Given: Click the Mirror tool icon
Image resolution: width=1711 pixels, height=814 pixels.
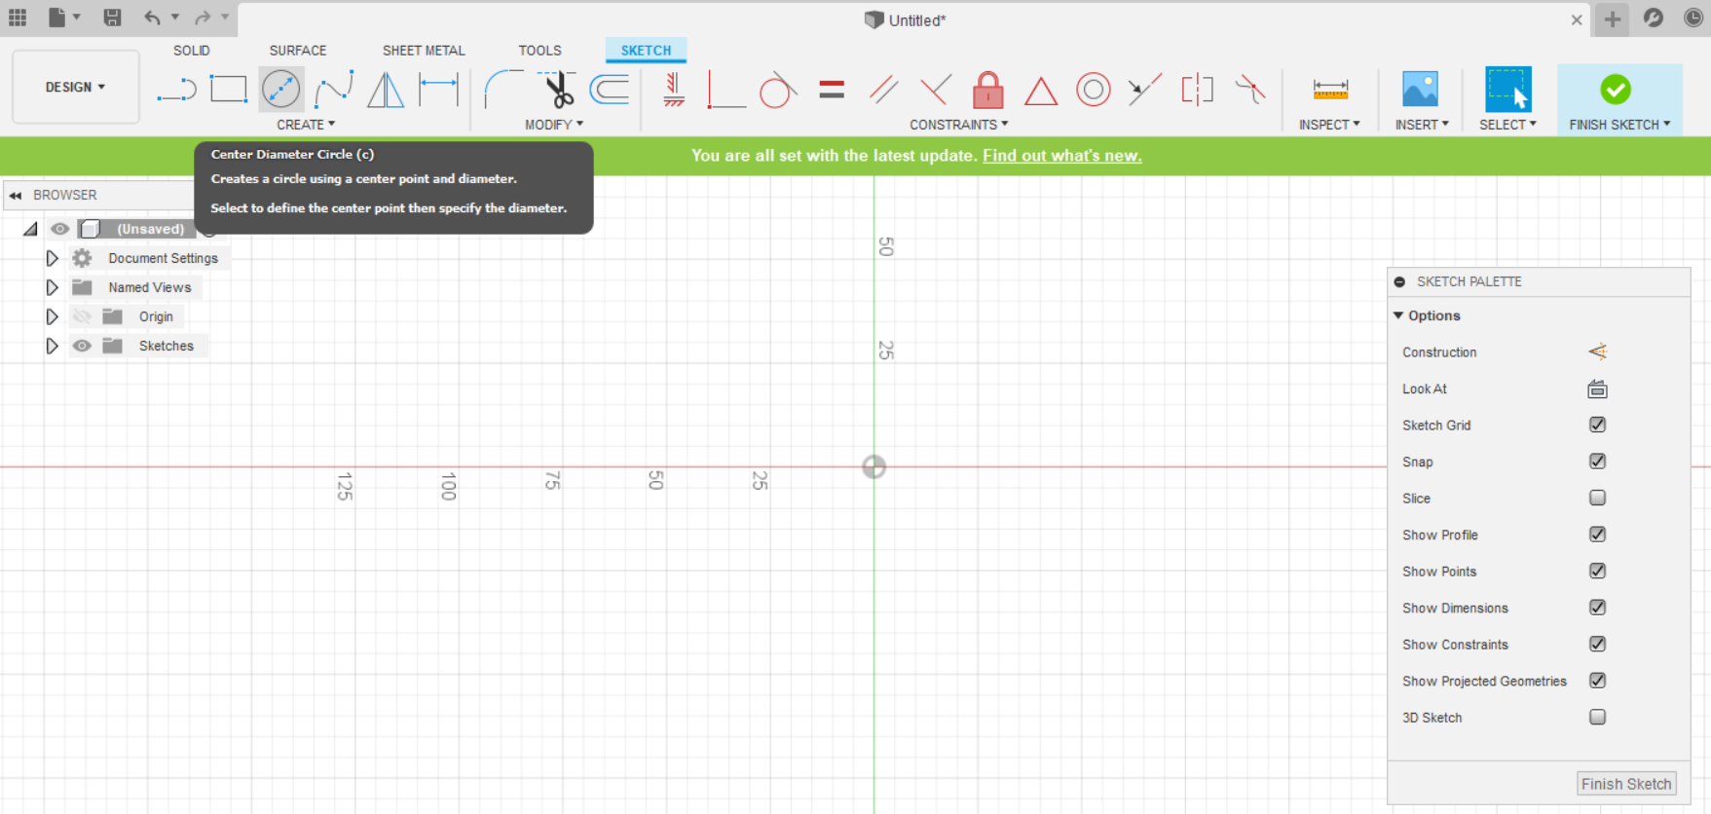Looking at the screenshot, I should point(386,90).
